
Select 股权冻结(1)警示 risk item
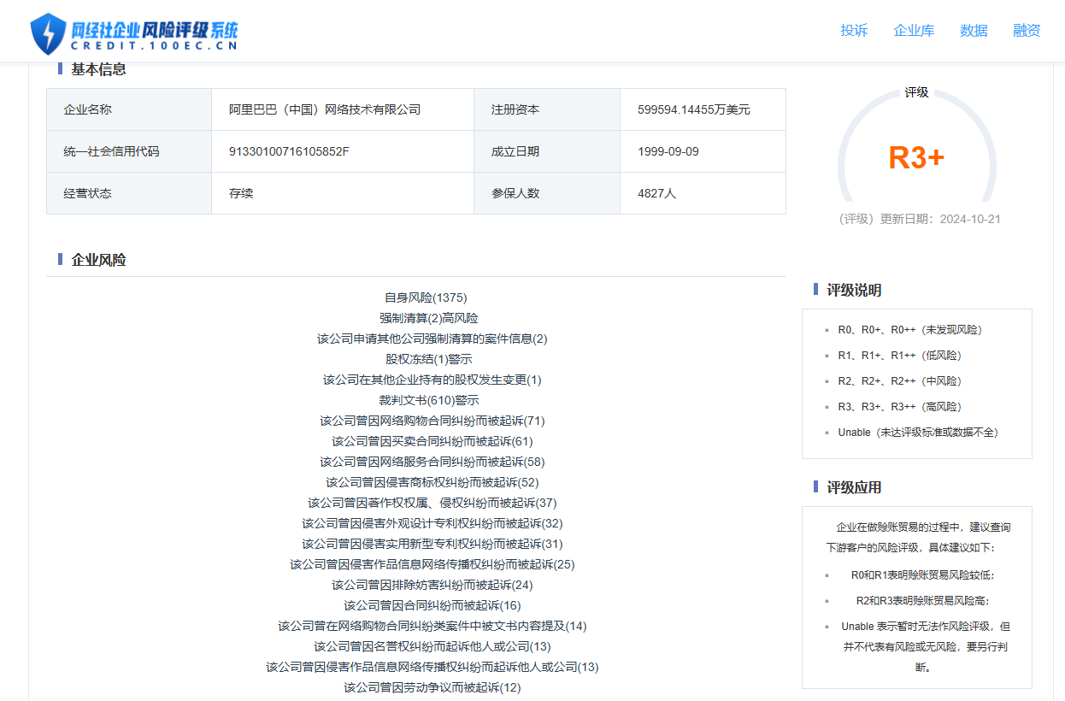point(428,359)
